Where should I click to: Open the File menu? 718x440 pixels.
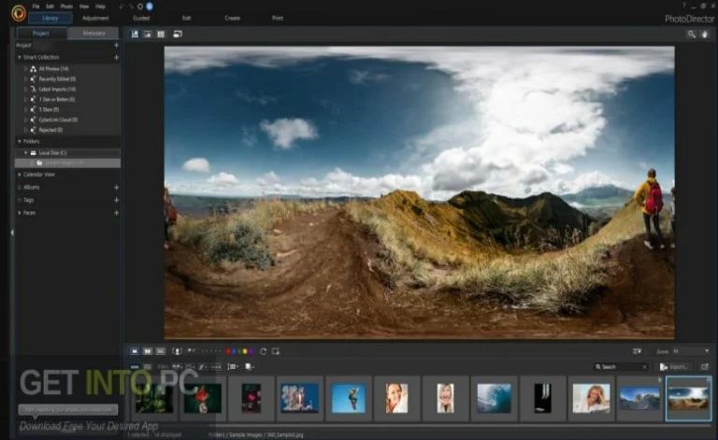point(36,7)
